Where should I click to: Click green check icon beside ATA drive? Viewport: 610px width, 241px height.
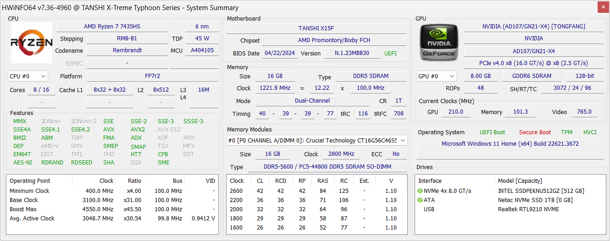[x=420, y=200]
